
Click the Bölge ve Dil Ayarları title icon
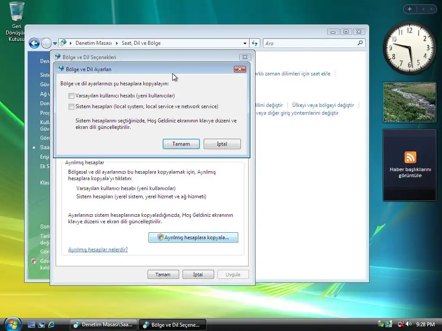pos(61,69)
